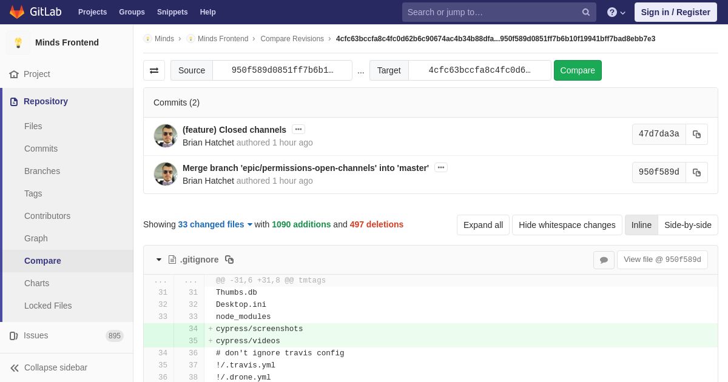Expand the 33 changed files dropdown
The height and width of the screenshot is (382, 728).
click(215, 224)
